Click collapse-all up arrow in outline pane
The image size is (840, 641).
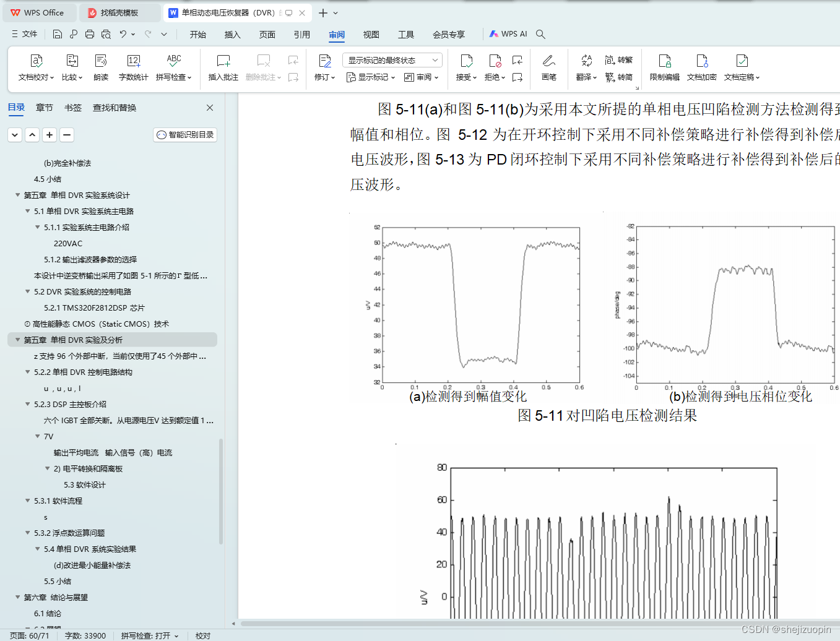[x=32, y=134]
